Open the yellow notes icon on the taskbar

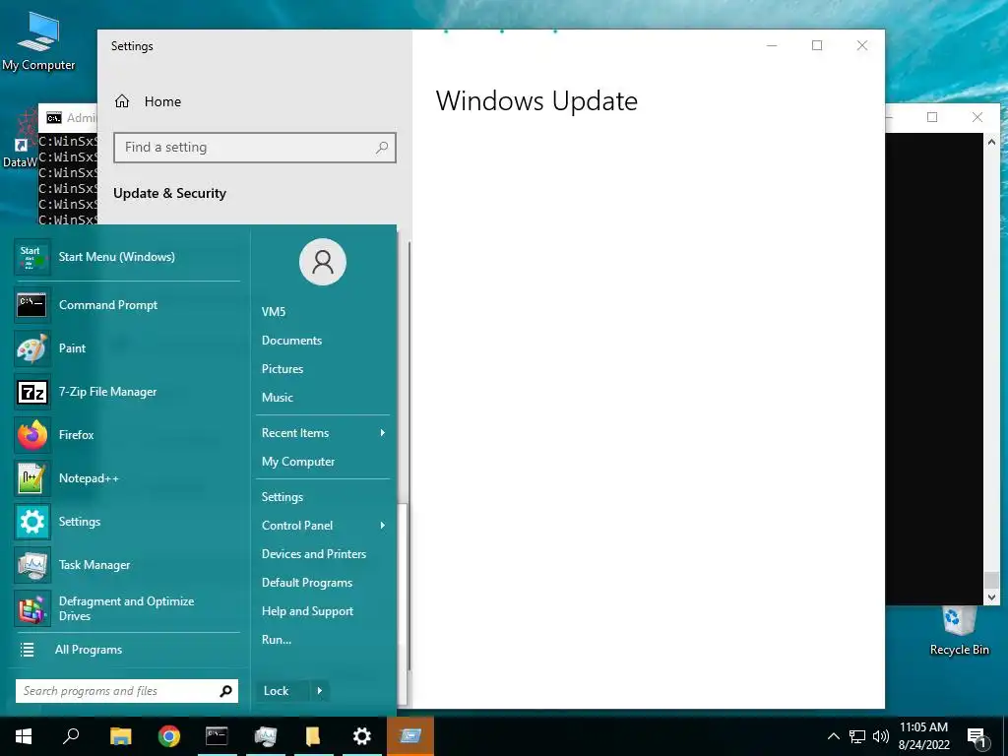pyautogui.click(x=313, y=736)
